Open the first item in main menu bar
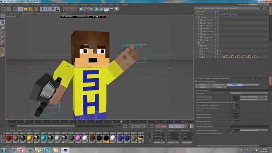Screen dimensions: 272x153 (3, 5)
